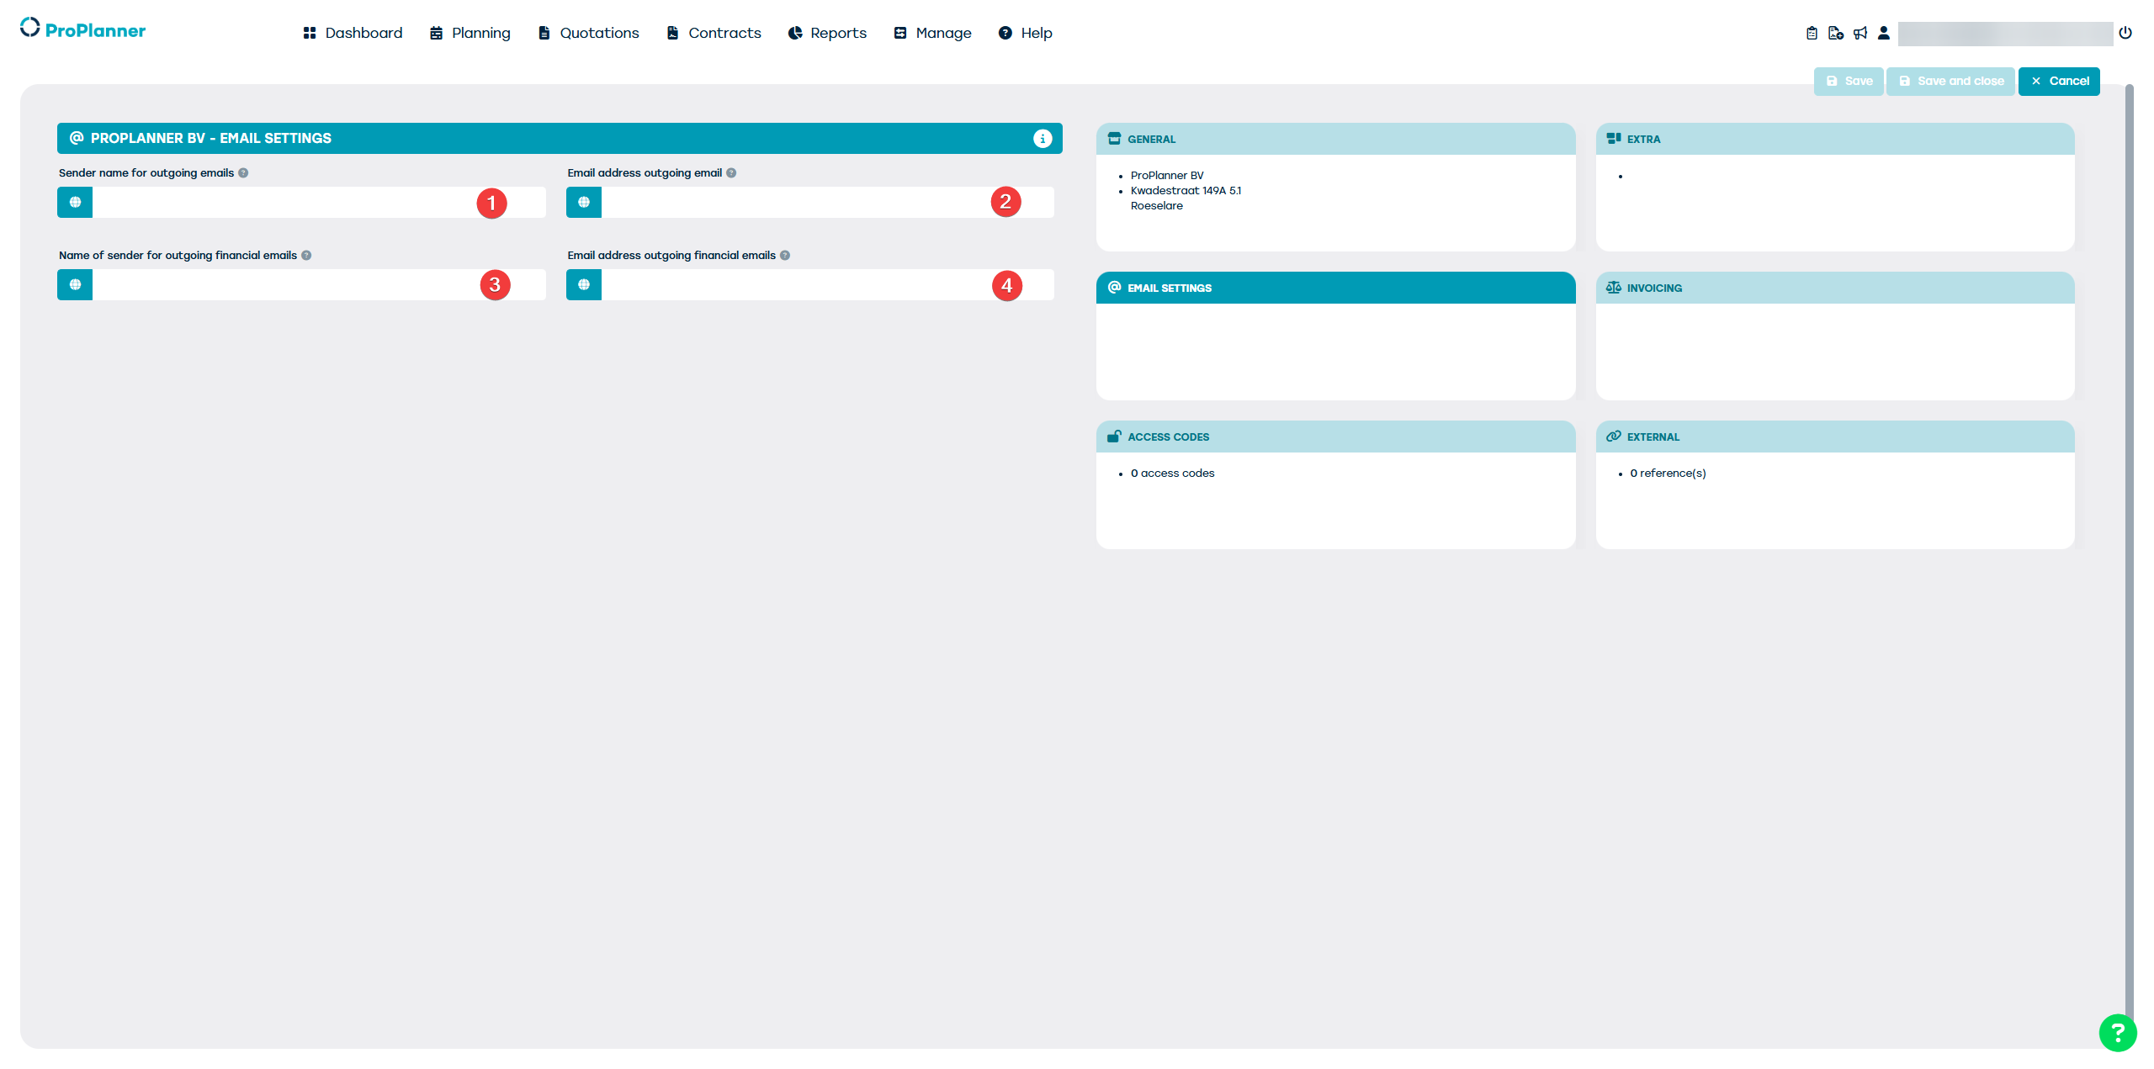Click the clipboard checklist icon in header
The image size is (2154, 1069).
pyautogui.click(x=1812, y=33)
